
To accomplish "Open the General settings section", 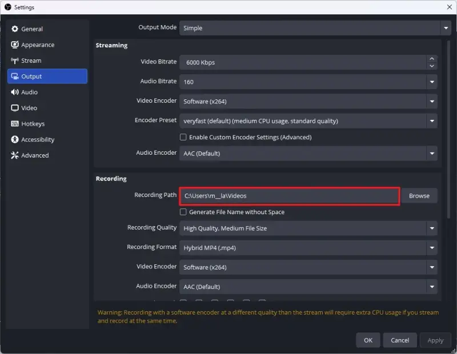I will 31,29.
